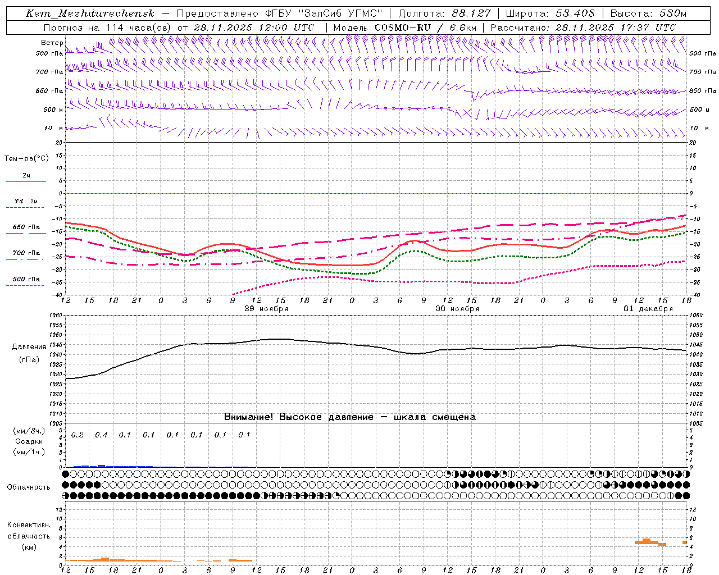
Task: Click the '(гПа)' unit under Давление
Action: 29,360
